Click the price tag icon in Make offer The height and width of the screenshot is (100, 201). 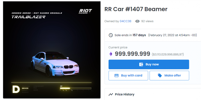tap(160, 75)
